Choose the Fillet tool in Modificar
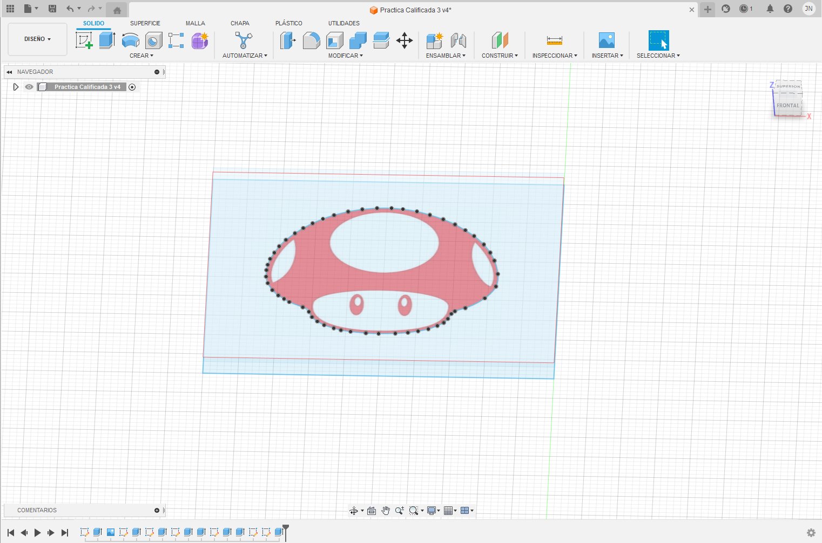Image resolution: width=822 pixels, height=543 pixels. pos(311,40)
